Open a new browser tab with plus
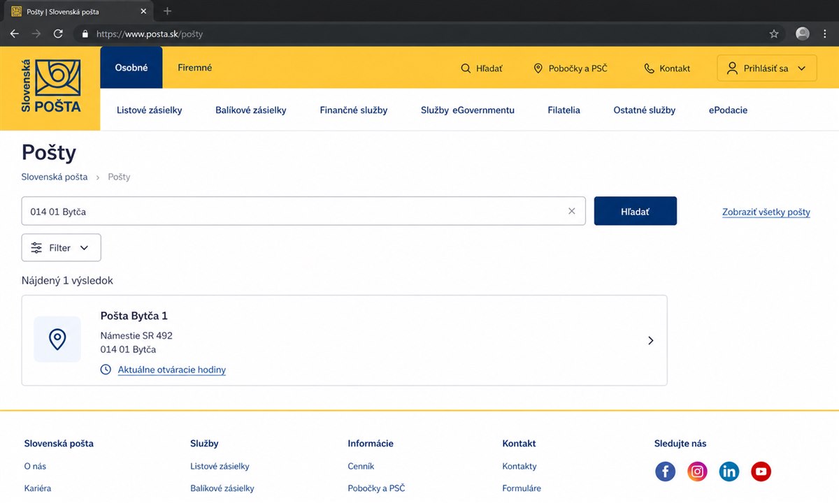839x503 pixels. (x=167, y=11)
